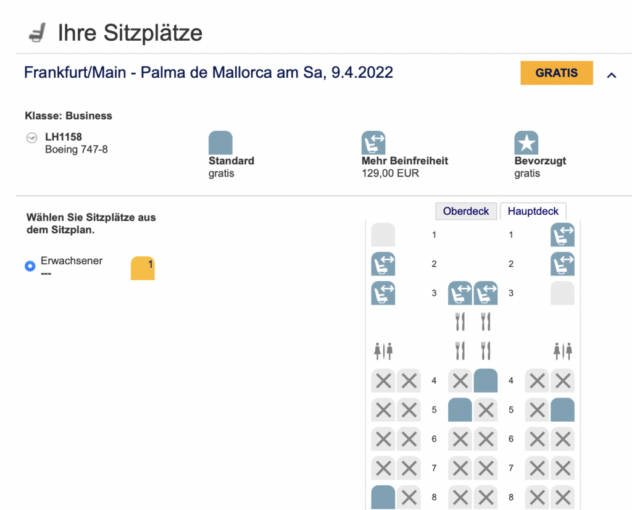Viewport: 632px width, 510px height.
Task: Choose right middle legroom seat in row 3
Action: pyautogui.click(x=486, y=293)
